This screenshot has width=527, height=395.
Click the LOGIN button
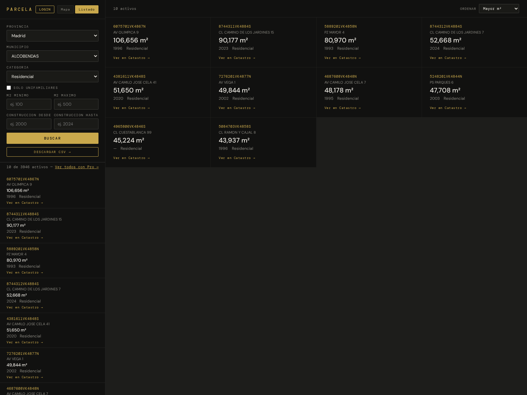pos(45,9)
